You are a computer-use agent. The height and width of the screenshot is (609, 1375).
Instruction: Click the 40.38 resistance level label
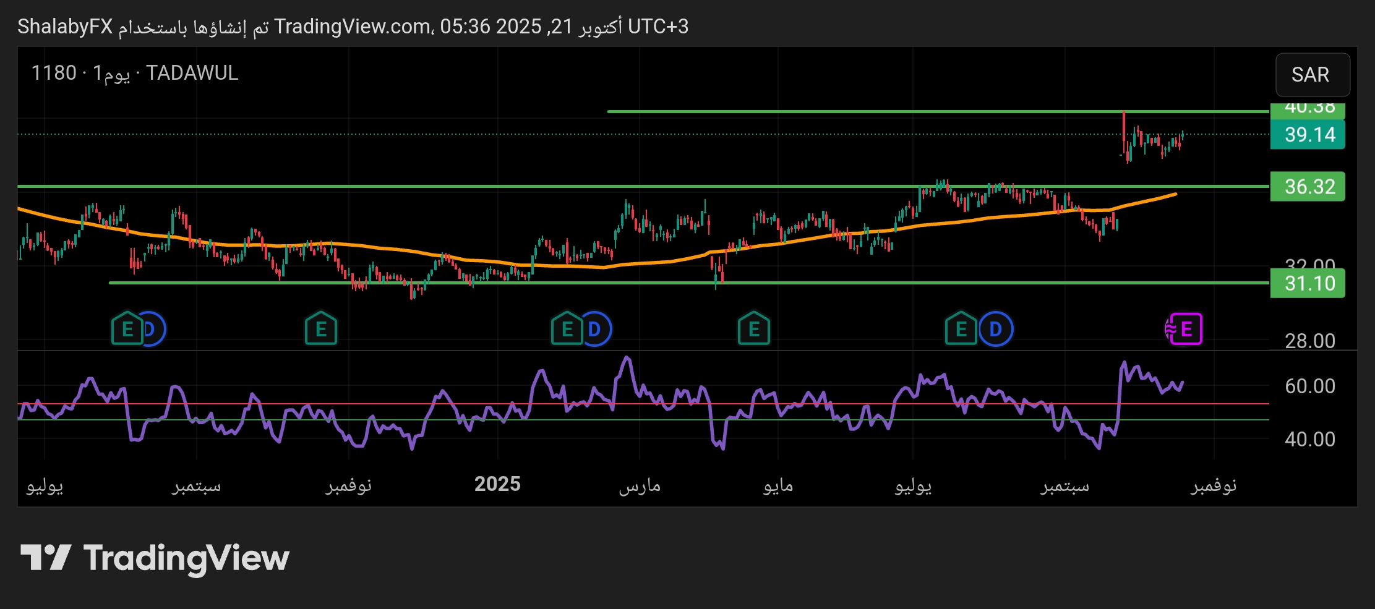coord(1308,109)
